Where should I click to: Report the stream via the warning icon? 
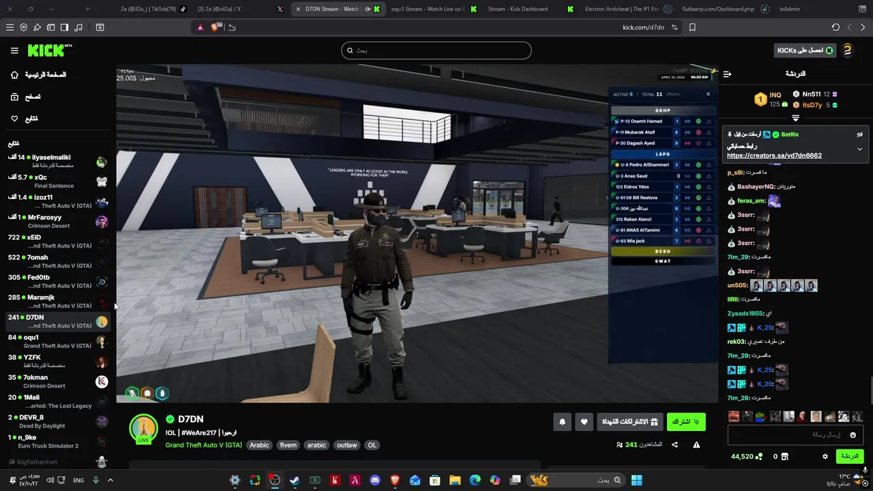(696, 445)
